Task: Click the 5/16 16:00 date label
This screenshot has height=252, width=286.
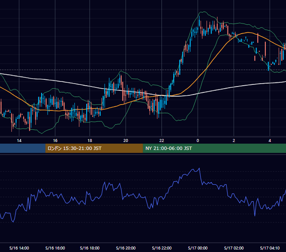Action: (x=55, y=248)
